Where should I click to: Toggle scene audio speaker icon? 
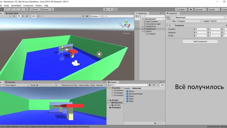[x=23, y=16]
